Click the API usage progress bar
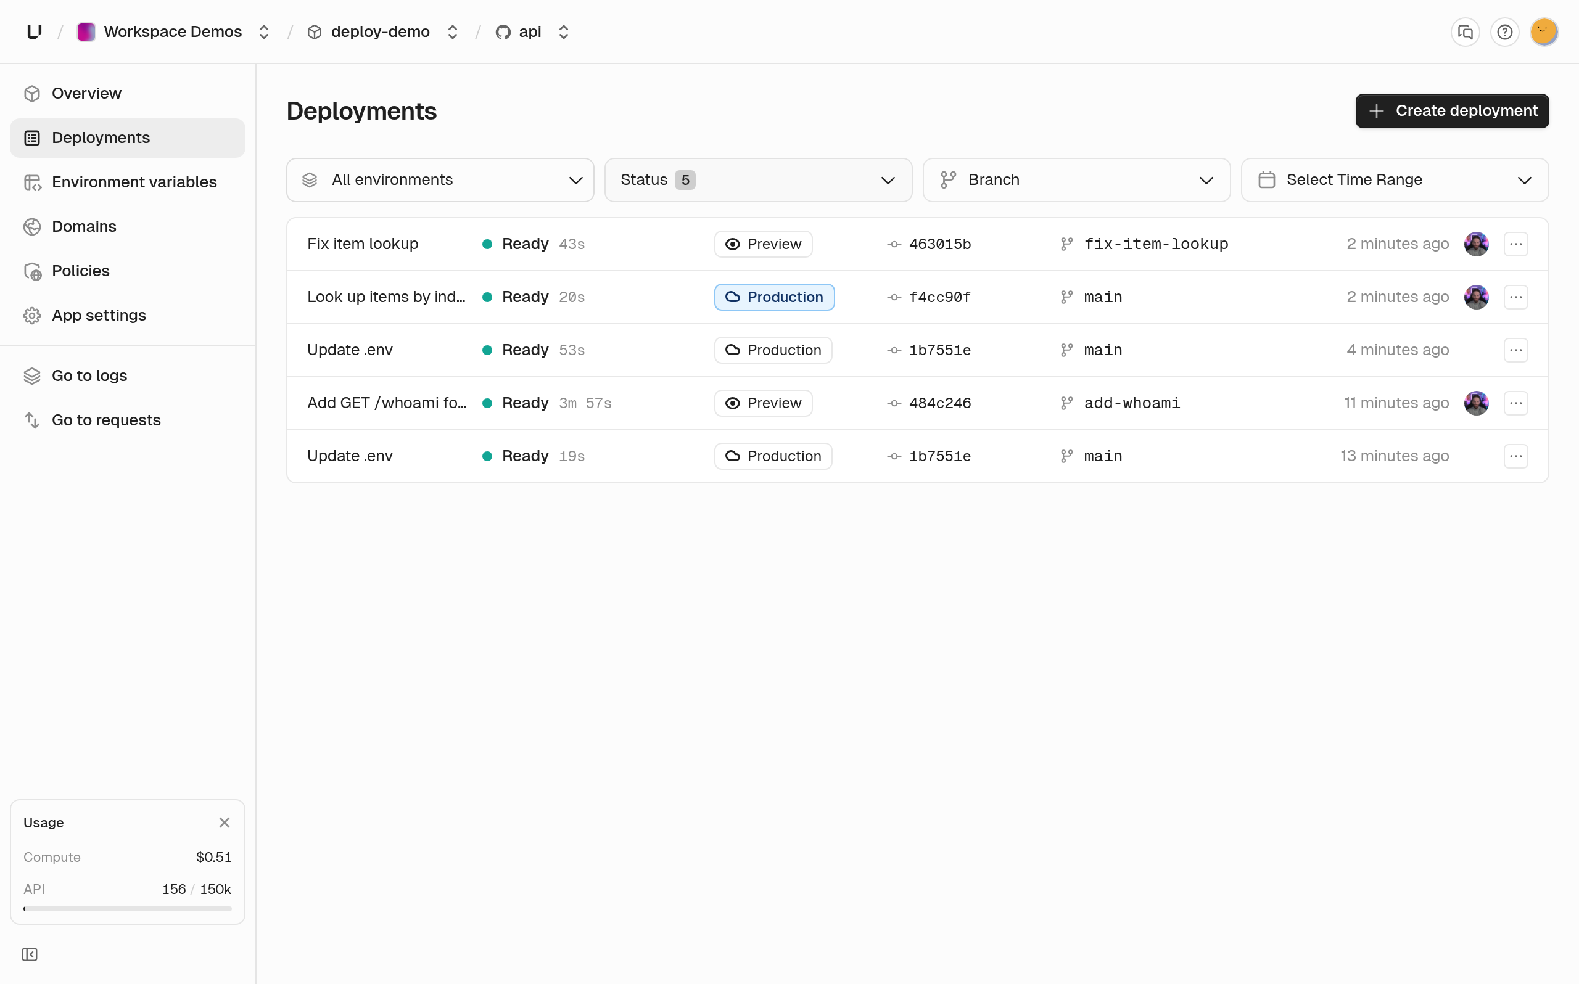Image resolution: width=1579 pixels, height=984 pixels. (x=128, y=909)
